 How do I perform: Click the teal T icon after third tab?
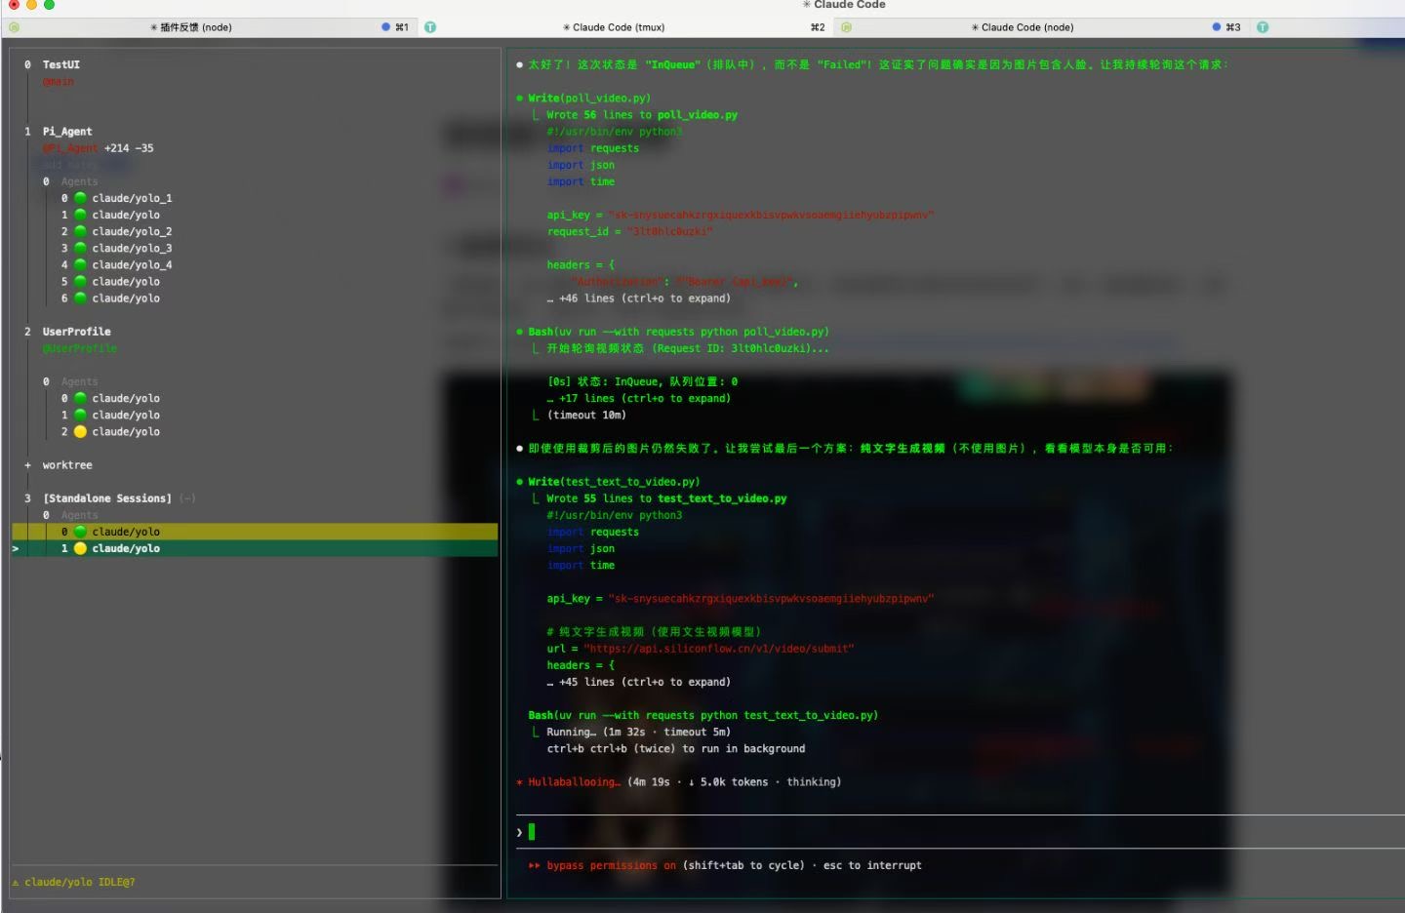click(1263, 27)
